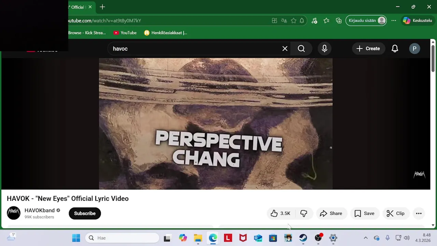437x246 pixels.
Task: Open the Edge settings and more ellipsis menu
Action: (x=394, y=20)
